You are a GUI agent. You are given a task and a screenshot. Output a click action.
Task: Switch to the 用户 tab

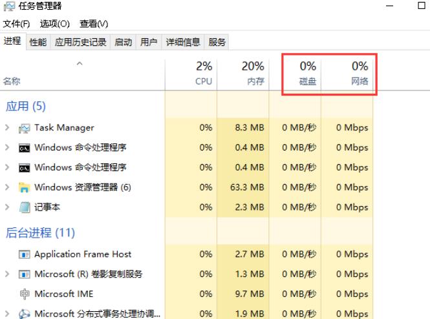149,42
